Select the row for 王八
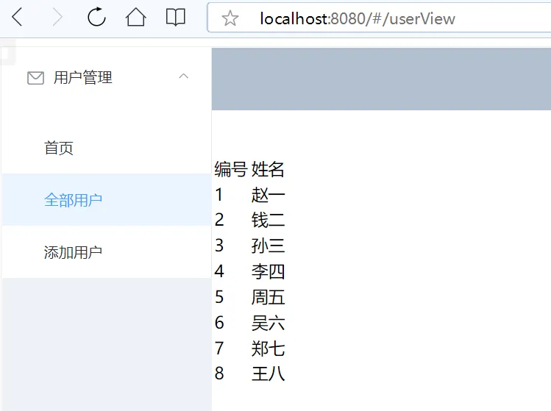551x411 pixels. pos(250,373)
